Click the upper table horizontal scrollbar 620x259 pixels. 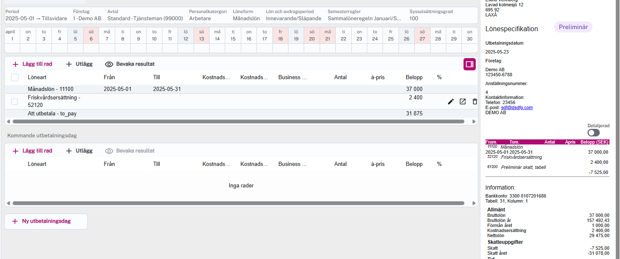tap(238, 122)
